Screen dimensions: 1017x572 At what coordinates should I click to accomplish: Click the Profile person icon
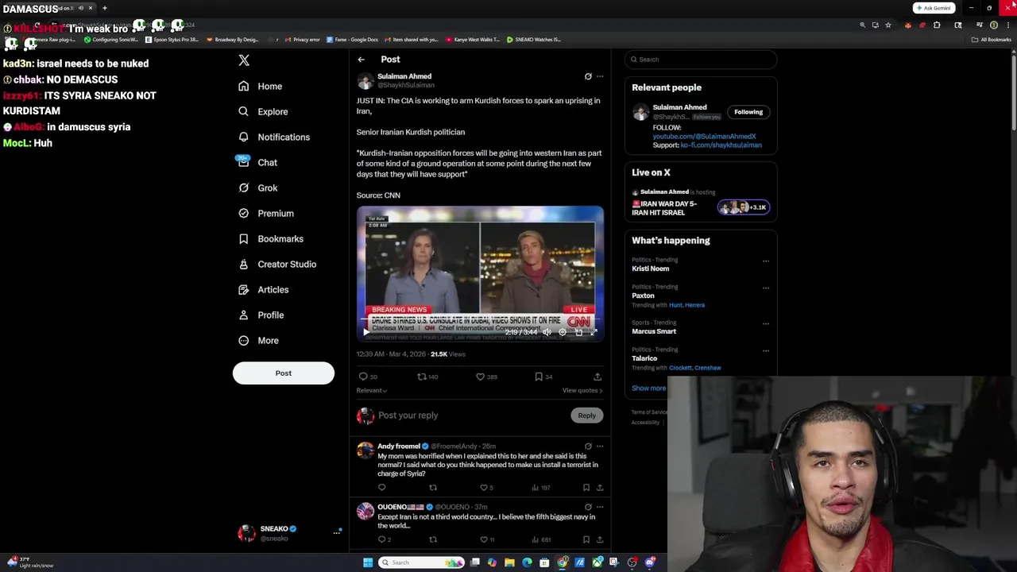coord(244,315)
